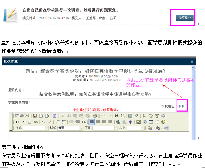Click the Save floppy disk icon

(x=35, y=116)
